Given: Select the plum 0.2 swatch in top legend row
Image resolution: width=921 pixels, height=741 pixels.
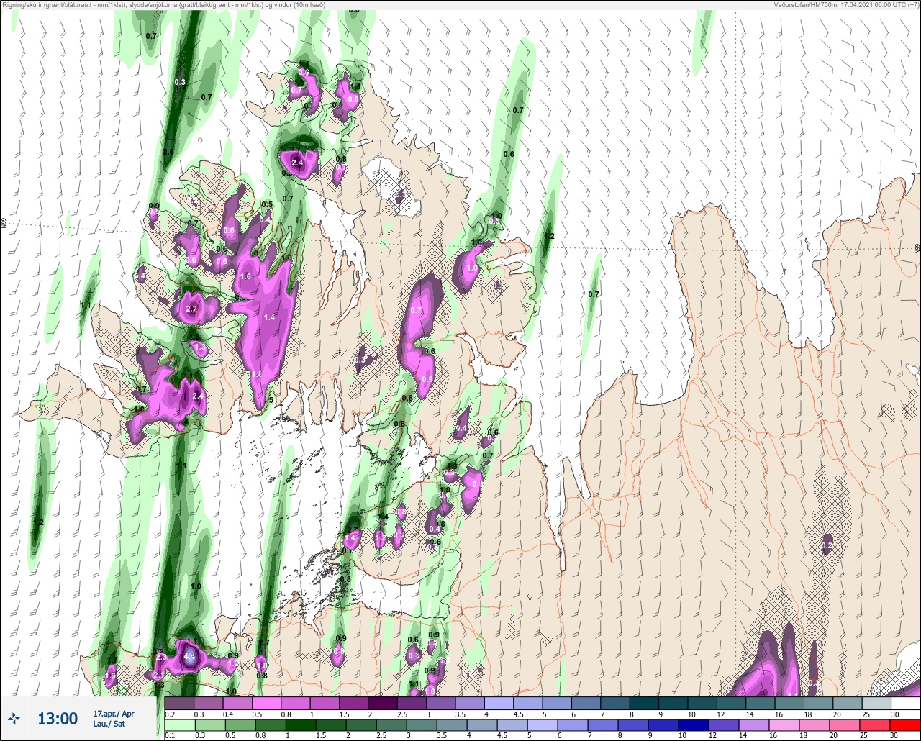Looking at the screenshot, I should coord(179,703).
